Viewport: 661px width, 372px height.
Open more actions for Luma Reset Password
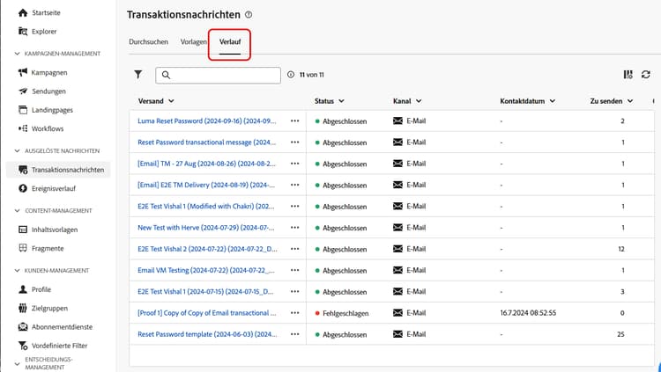click(294, 120)
